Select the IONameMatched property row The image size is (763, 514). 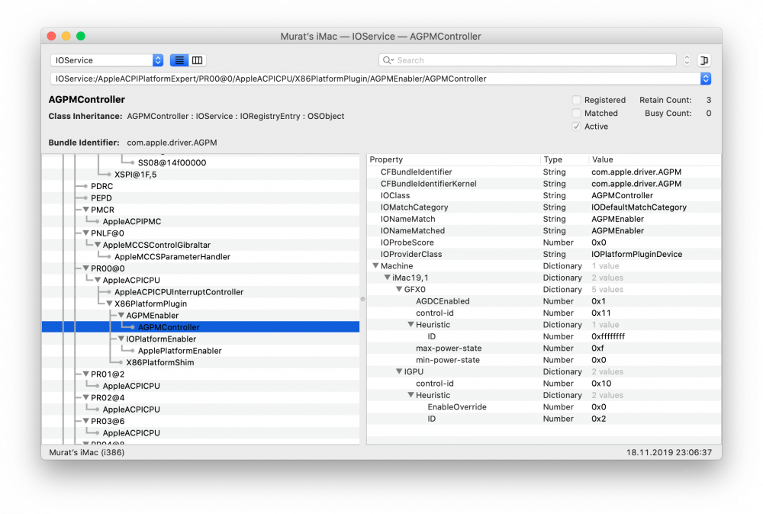tap(543, 230)
